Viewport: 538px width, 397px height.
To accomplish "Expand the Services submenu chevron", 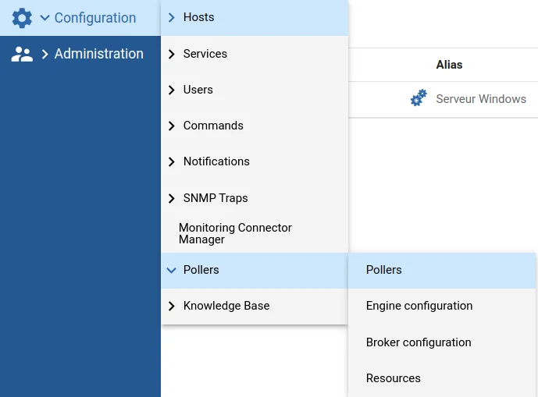I will pyautogui.click(x=172, y=54).
